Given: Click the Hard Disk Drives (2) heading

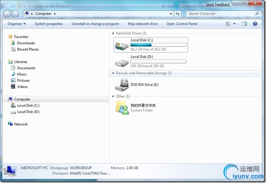Looking at the screenshot, I should (x=131, y=33).
